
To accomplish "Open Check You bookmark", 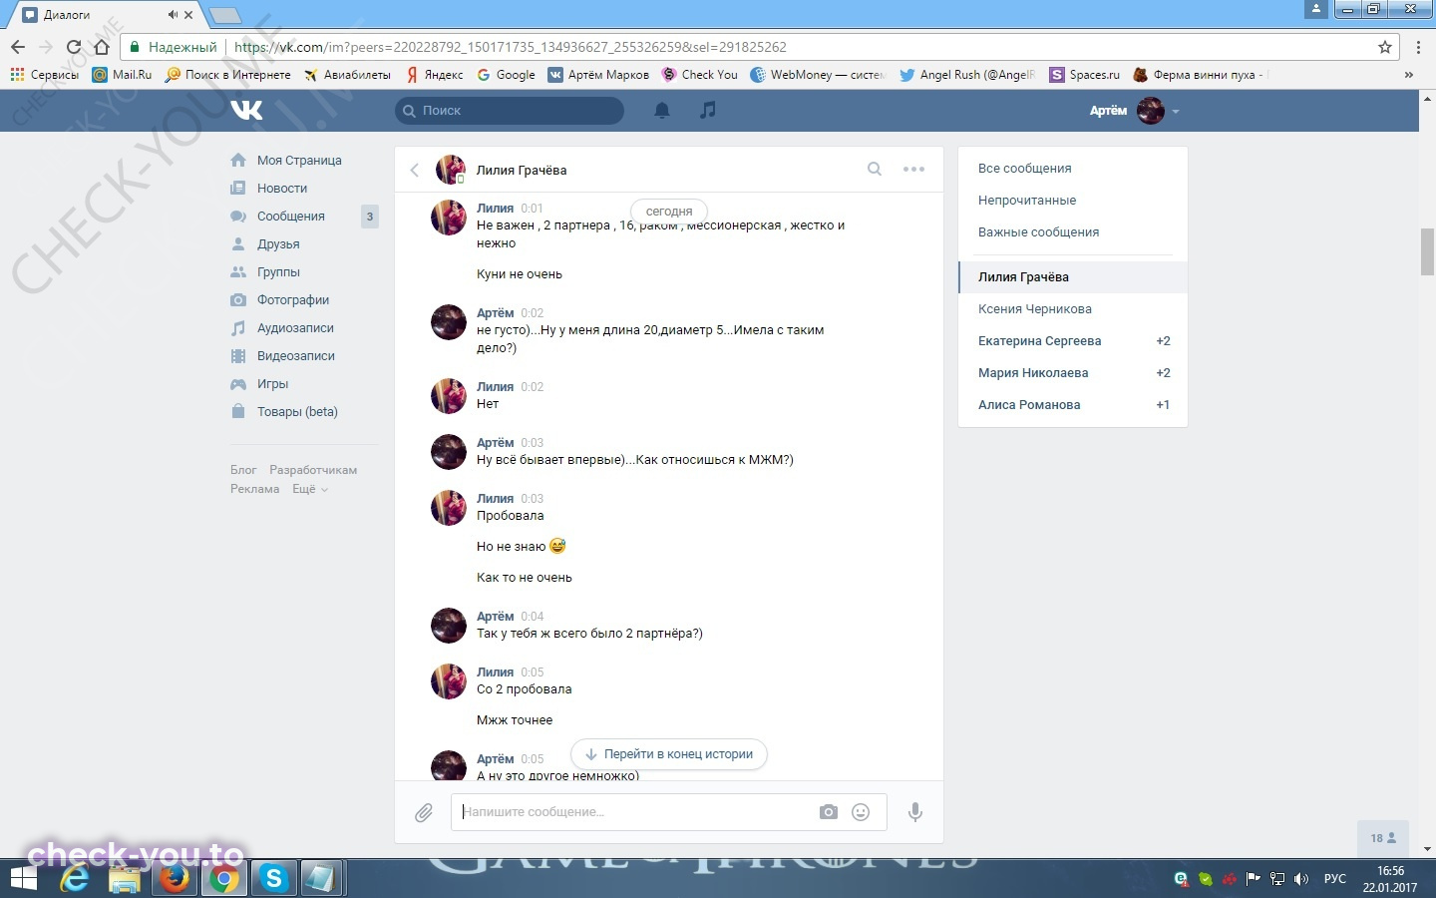I will pos(700,75).
